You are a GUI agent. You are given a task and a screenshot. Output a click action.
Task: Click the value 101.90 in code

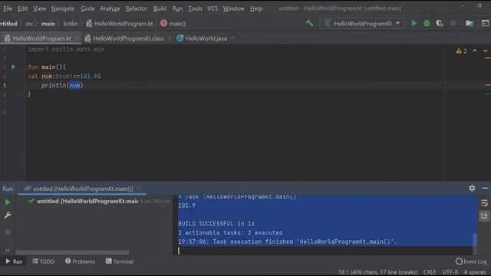91,76
